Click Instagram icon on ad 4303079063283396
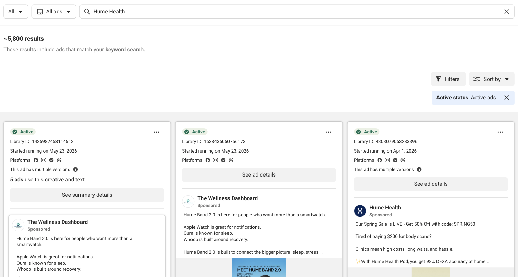Image resolution: width=518 pixels, height=277 pixels. point(387,160)
